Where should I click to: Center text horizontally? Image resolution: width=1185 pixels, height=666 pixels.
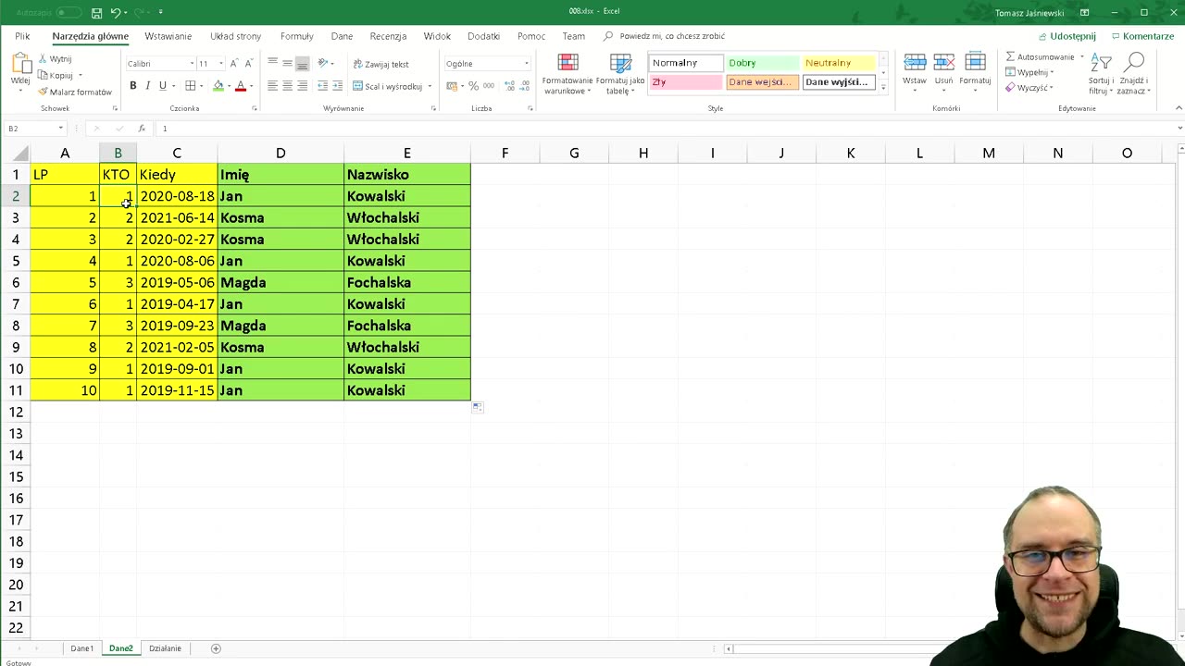287,85
